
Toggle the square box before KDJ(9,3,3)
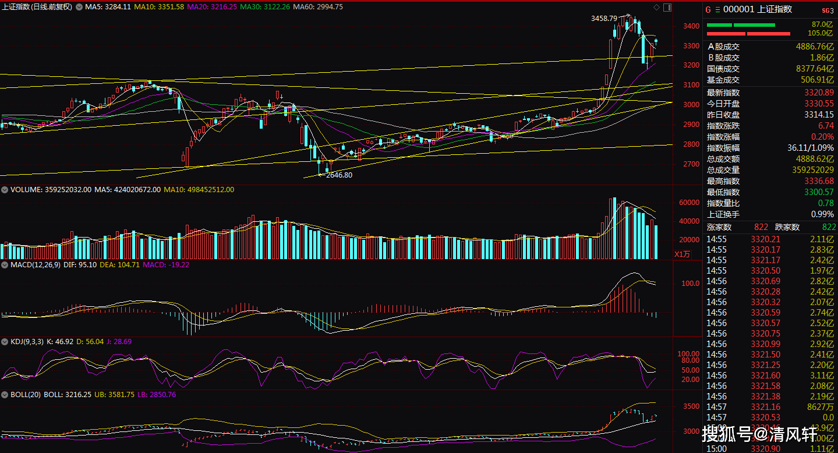[x=5, y=341]
